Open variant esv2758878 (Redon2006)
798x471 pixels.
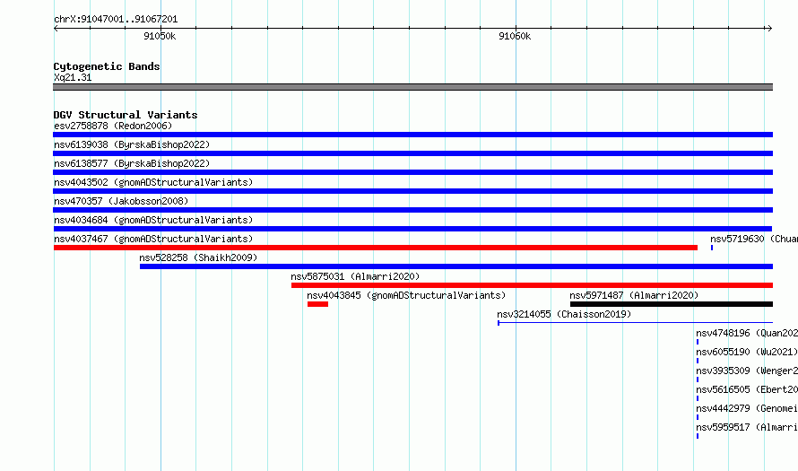[x=113, y=126]
